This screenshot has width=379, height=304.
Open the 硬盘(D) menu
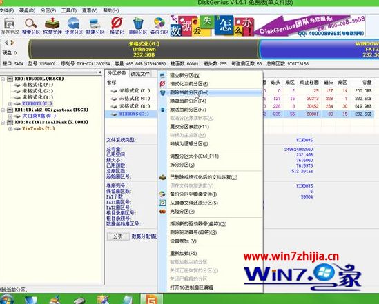point(28,10)
